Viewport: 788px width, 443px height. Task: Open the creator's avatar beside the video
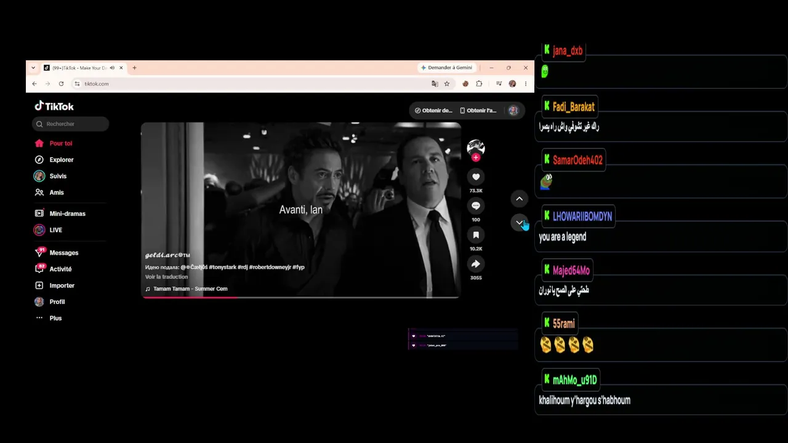476,148
